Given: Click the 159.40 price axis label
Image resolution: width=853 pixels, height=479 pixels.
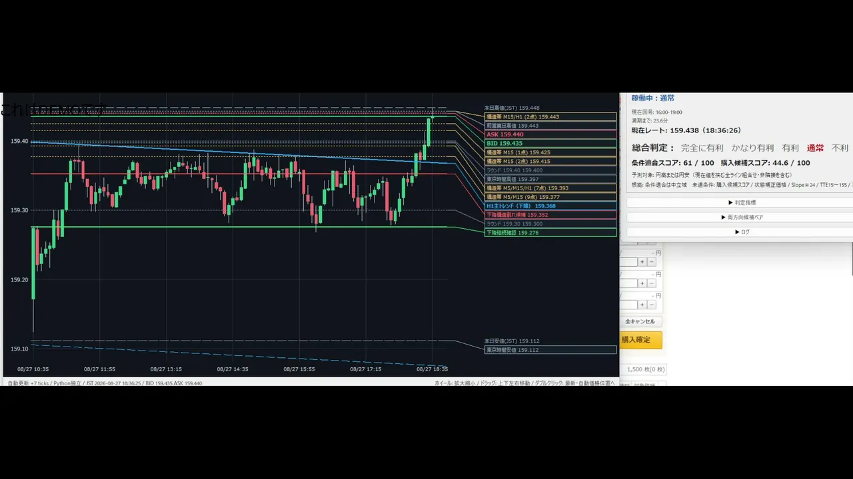Looking at the screenshot, I should pos(19,141).
